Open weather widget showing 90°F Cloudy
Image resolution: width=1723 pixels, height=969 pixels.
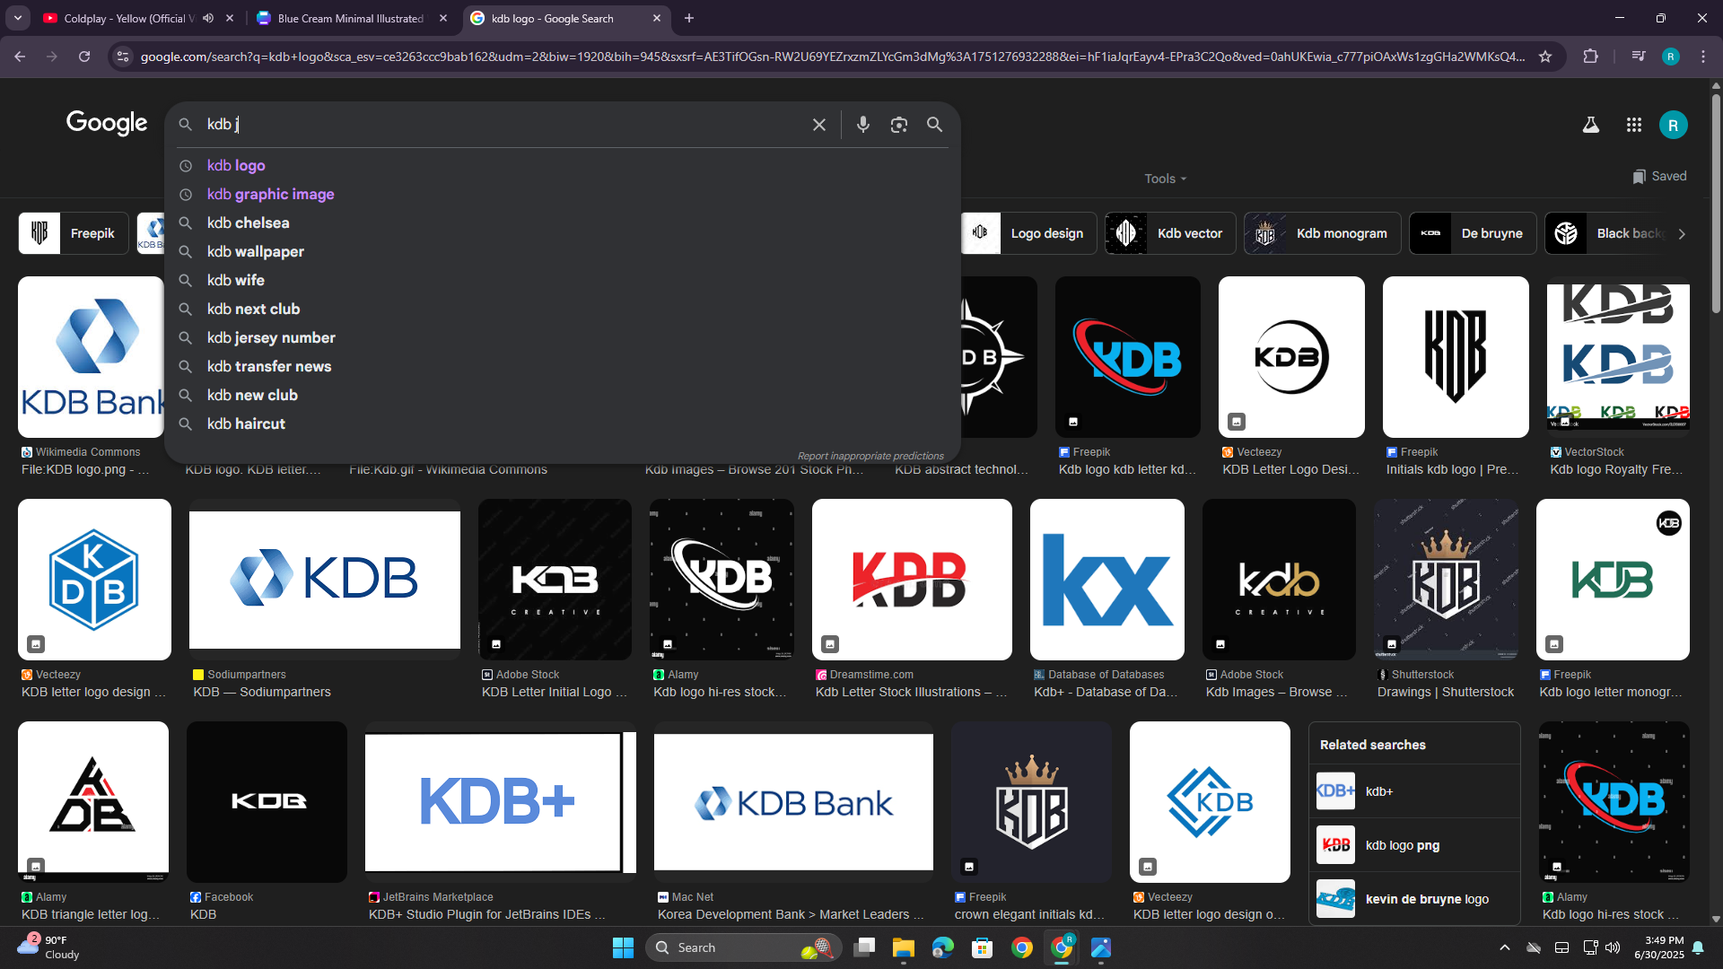click(x=50, y=947)
